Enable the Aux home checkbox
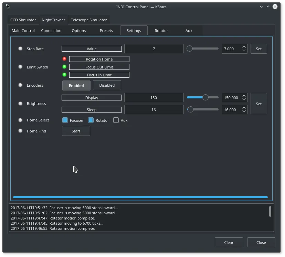Image resolution: width=285 pixels, height=257 pixels. coord(116,120)
